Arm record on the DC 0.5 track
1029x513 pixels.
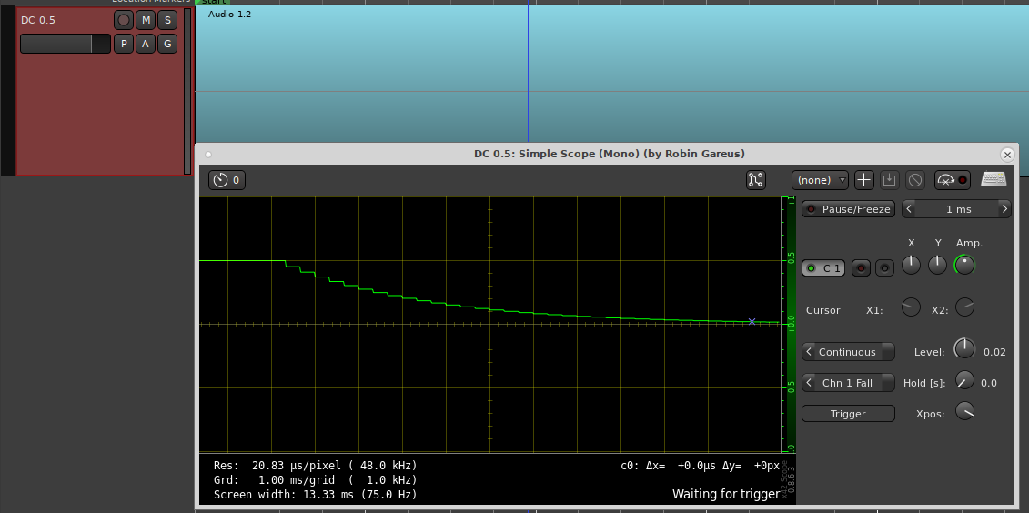[124, 20]
